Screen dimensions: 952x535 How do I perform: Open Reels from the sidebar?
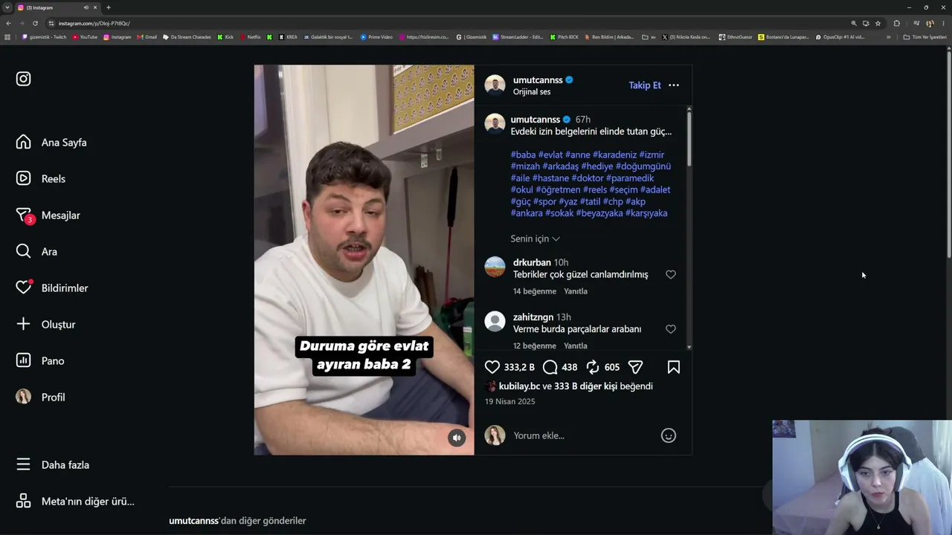41,179
